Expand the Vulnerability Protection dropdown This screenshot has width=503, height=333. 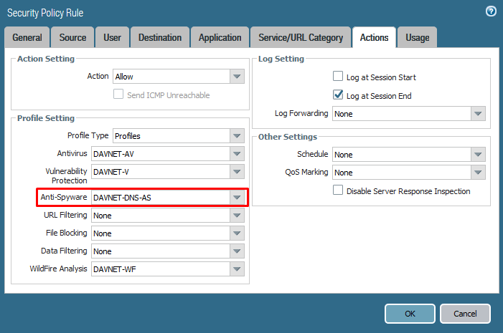[x=237, y=172]
